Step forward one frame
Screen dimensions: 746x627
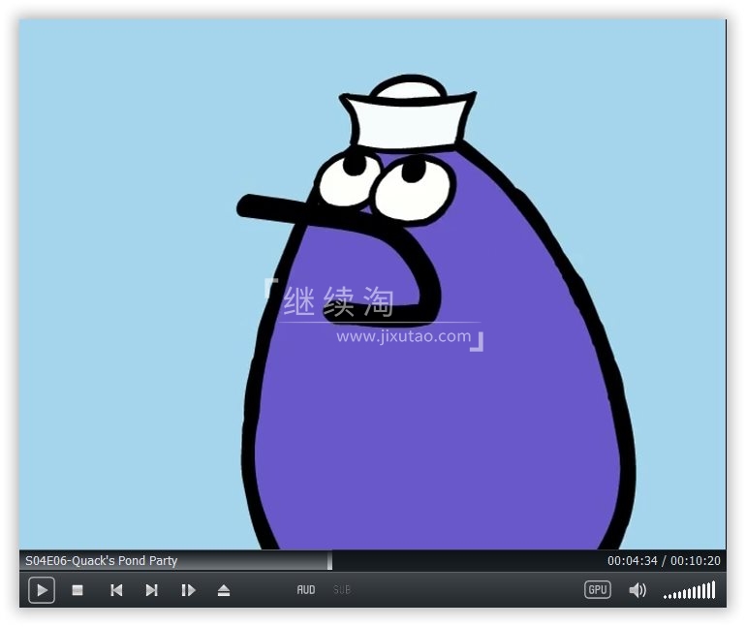point(188,590)
